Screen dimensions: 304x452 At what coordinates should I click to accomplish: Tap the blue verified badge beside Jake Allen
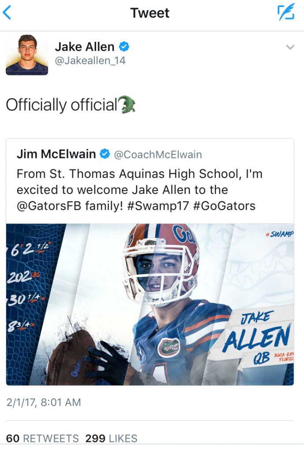124,47
